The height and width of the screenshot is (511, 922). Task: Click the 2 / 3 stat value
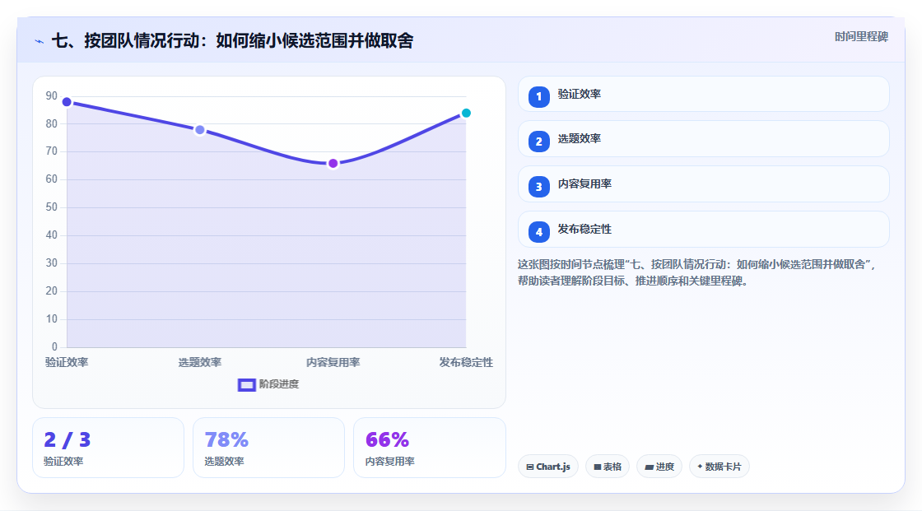[x=67, y=439]
